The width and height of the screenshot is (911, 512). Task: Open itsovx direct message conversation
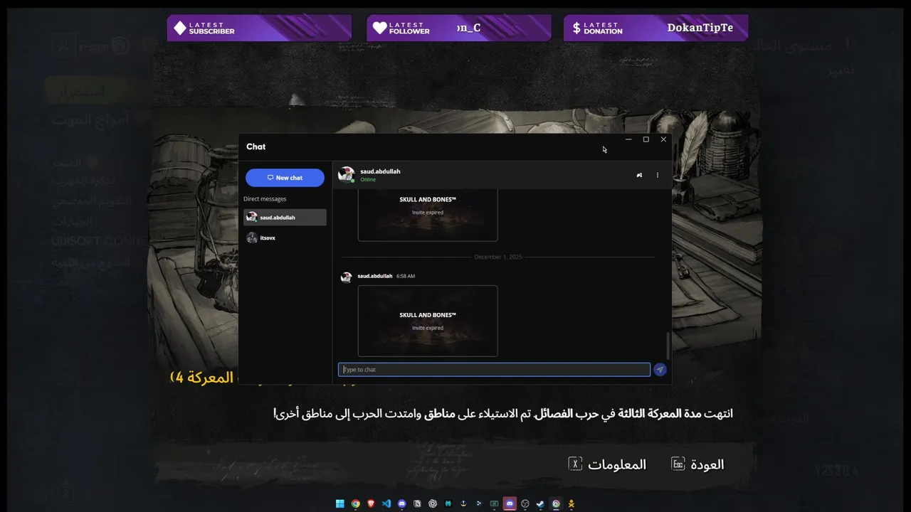[x=285, y=238]
